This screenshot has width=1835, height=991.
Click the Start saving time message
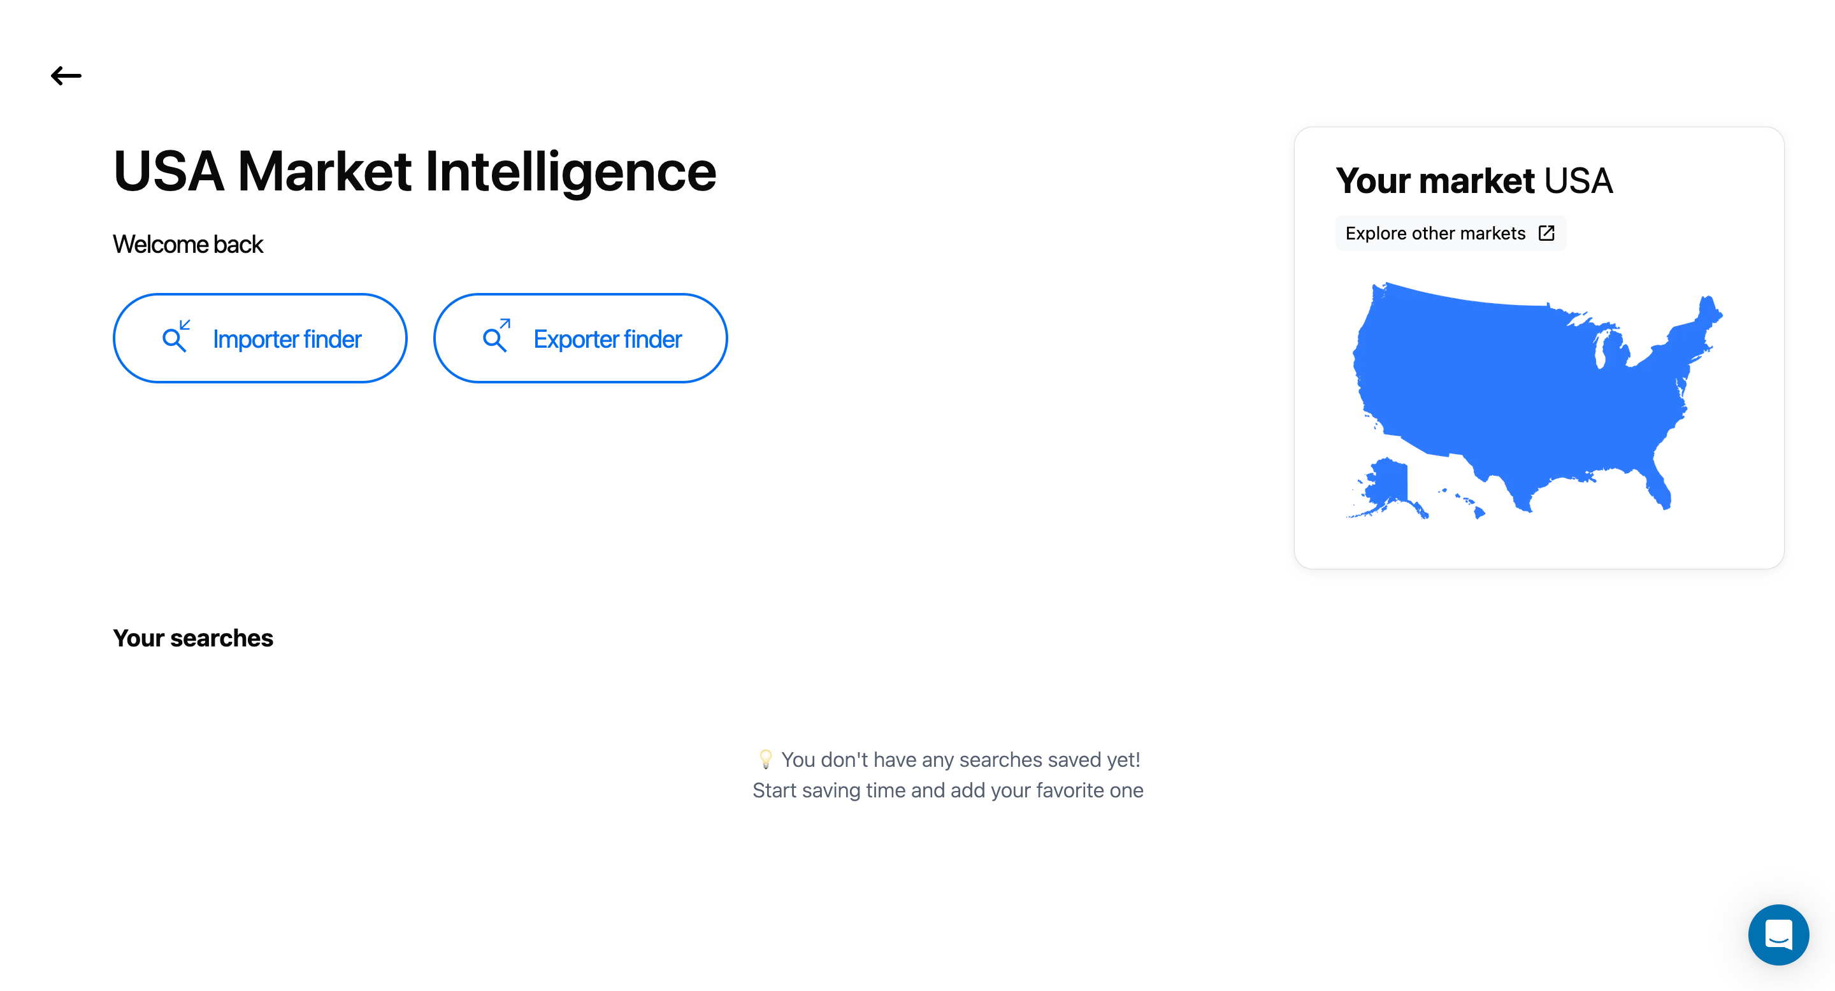[x=948, y=790]
